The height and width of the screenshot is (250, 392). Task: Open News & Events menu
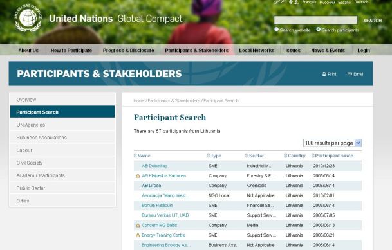[328, 50]
